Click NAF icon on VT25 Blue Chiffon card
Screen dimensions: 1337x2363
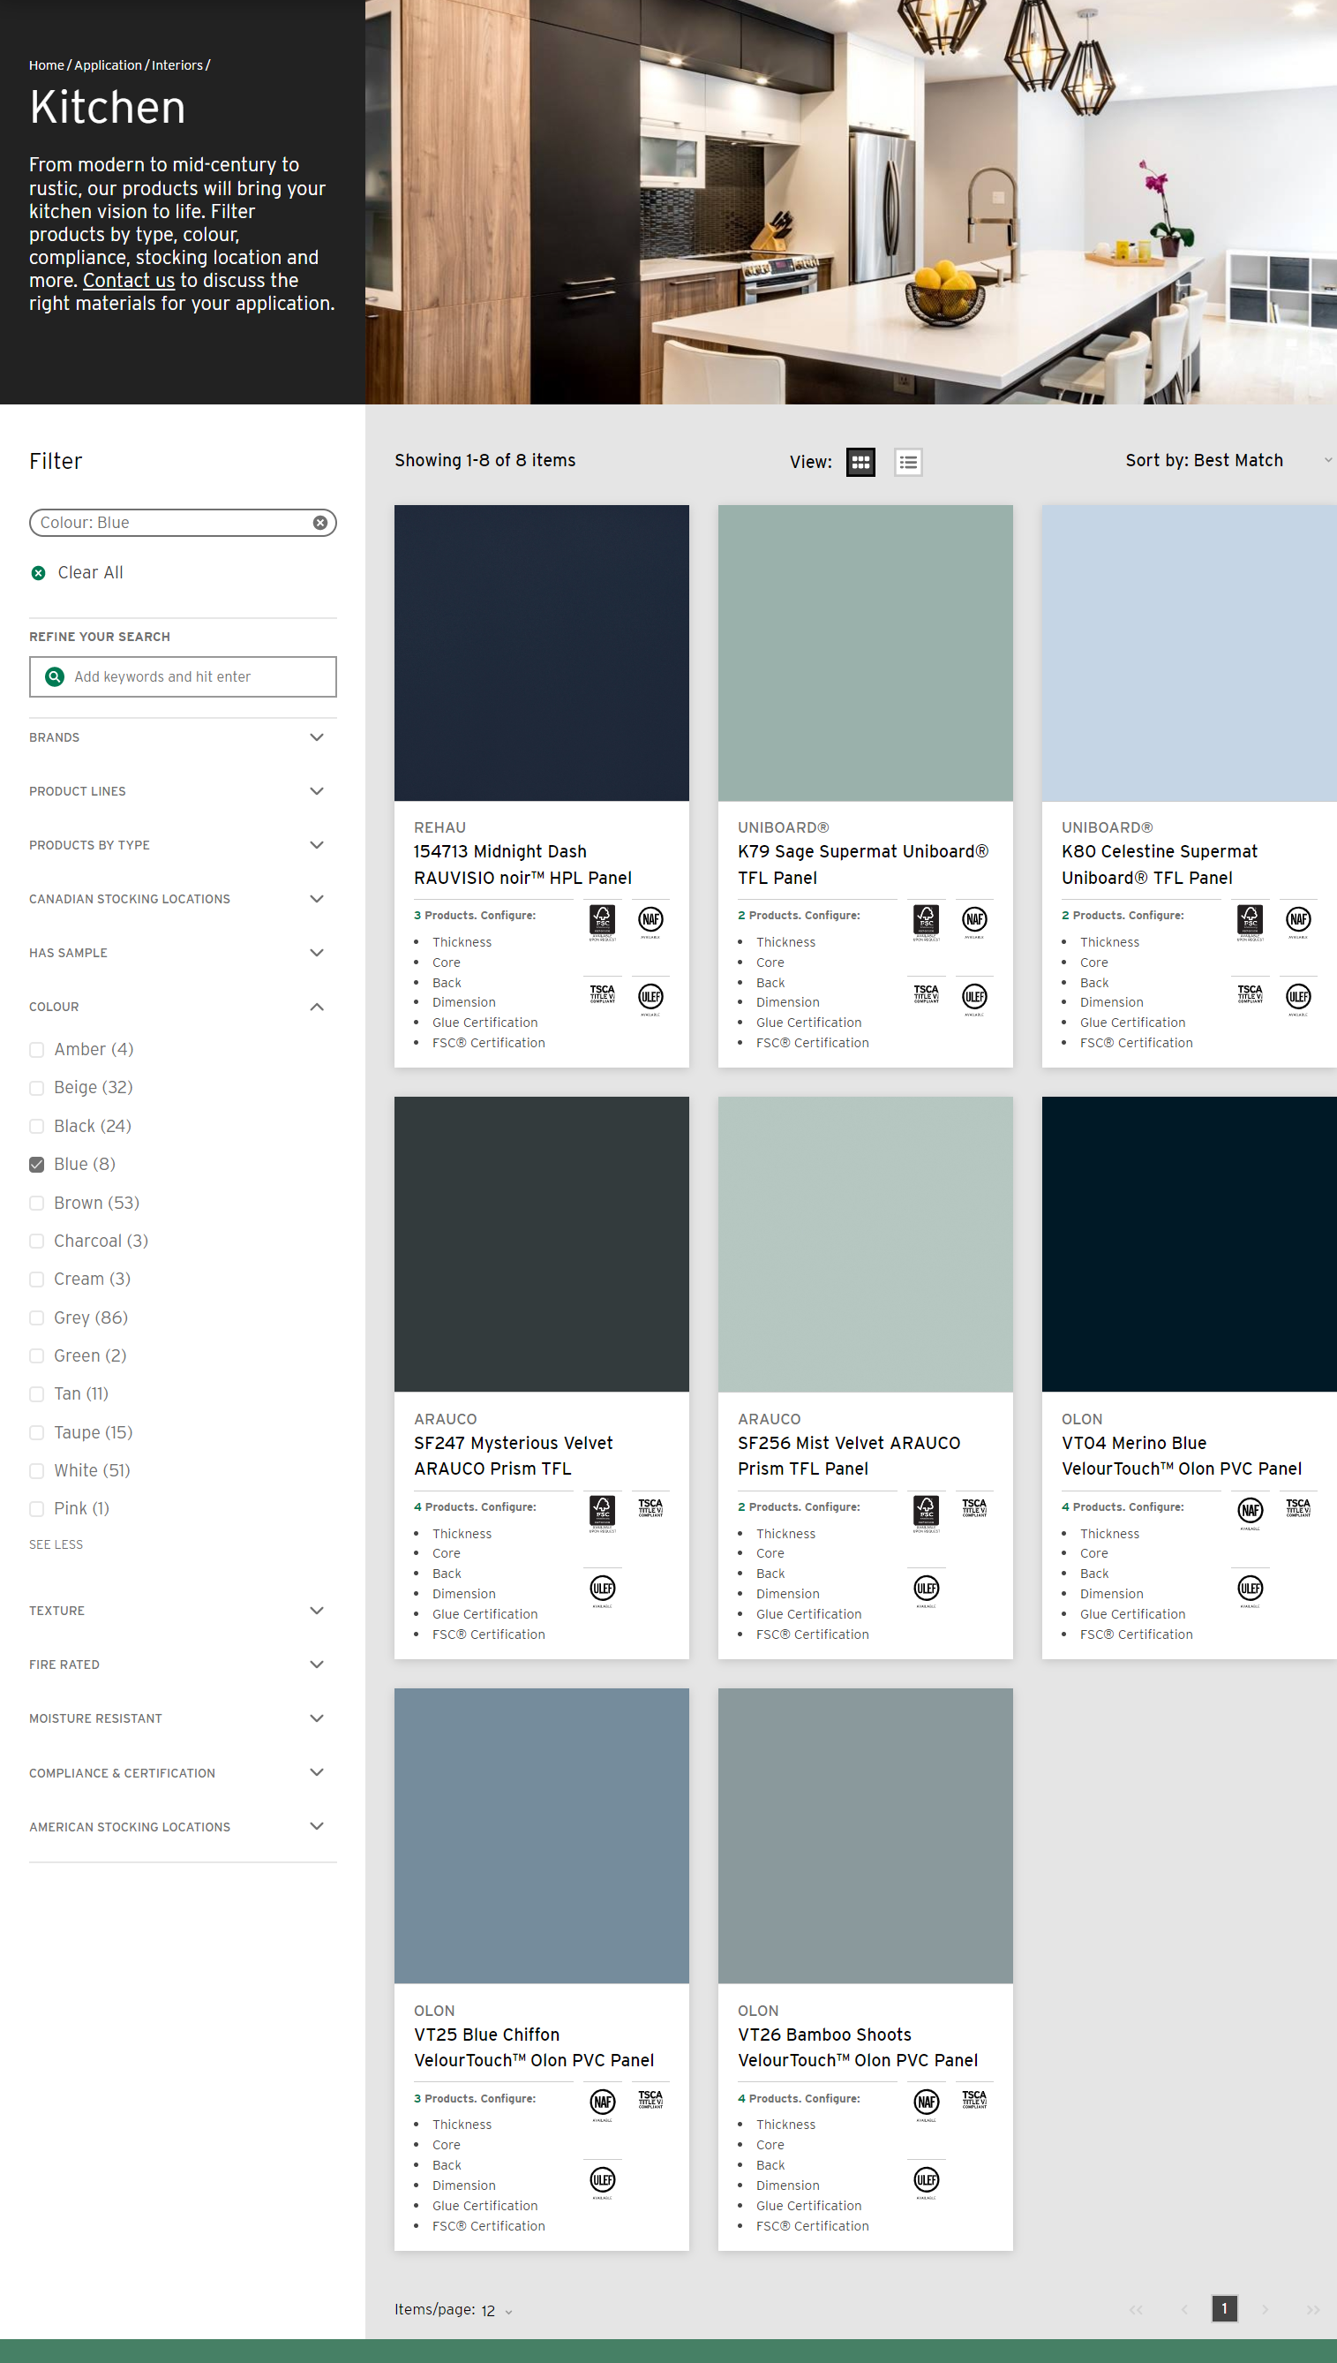pos(603,2105)
